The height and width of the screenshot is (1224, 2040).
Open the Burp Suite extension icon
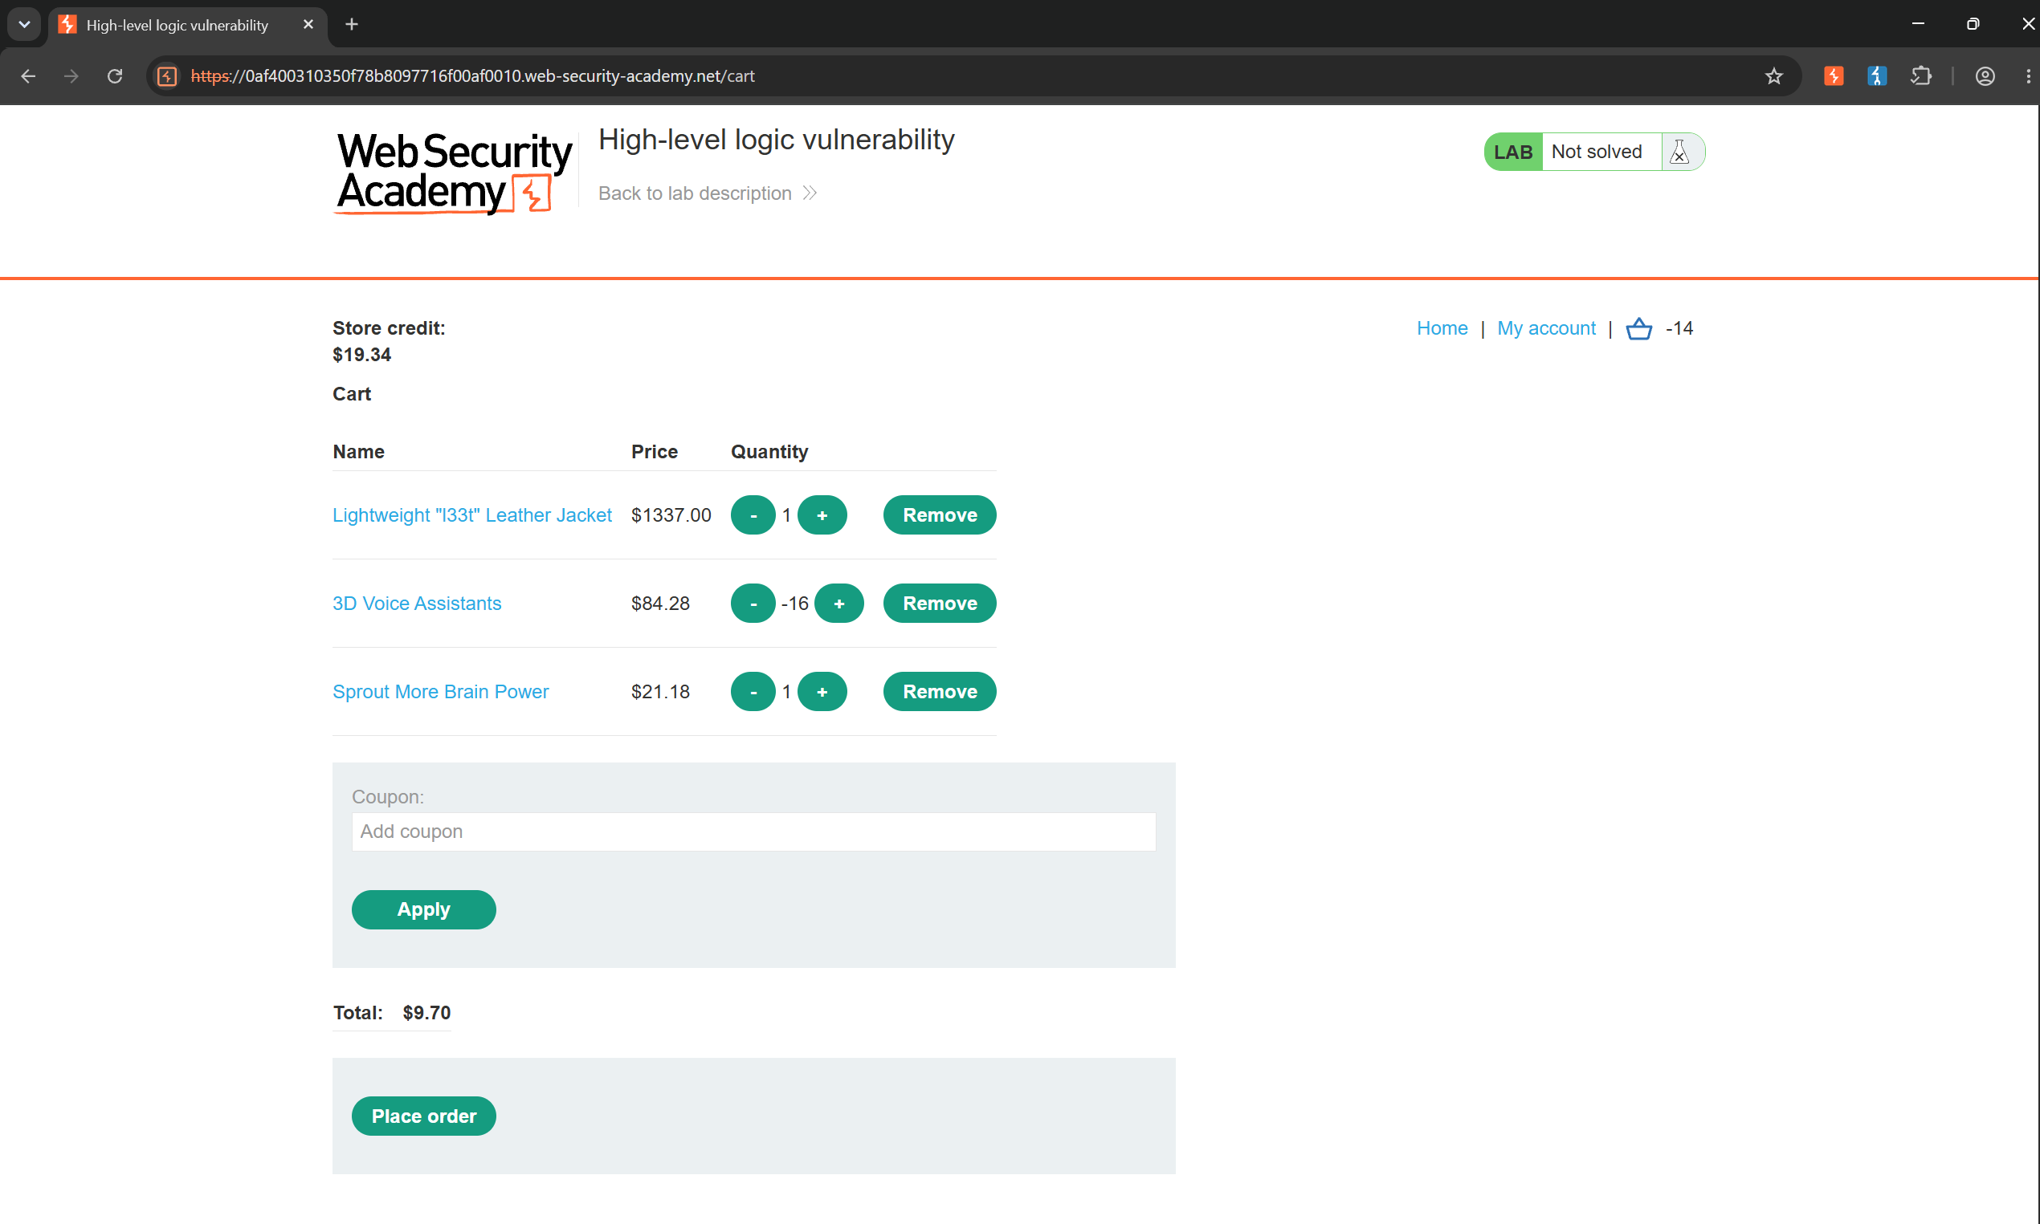coord(1833,76)
